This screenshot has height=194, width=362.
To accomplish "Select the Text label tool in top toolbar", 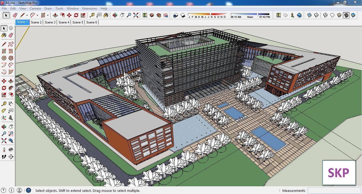I will tap(99, 15).
